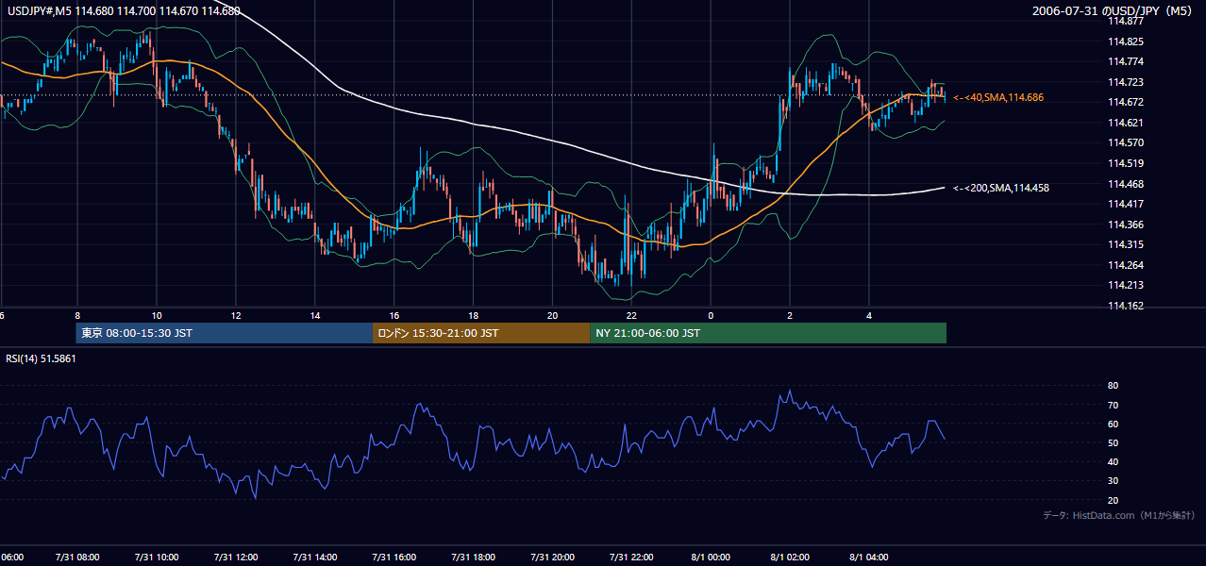Click price axis label 114.825
Viewport: 1206px width, 566px height.
1126,42
